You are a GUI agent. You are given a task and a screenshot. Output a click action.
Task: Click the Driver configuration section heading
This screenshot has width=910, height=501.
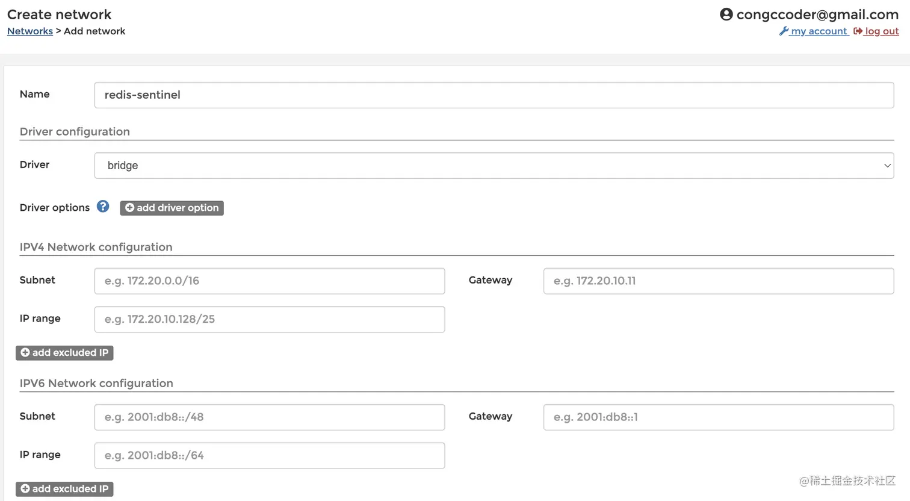(75, 131)
